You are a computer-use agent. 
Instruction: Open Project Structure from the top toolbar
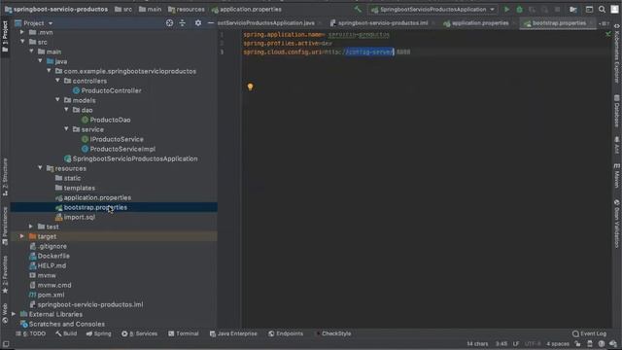click(x=573, y=9)
